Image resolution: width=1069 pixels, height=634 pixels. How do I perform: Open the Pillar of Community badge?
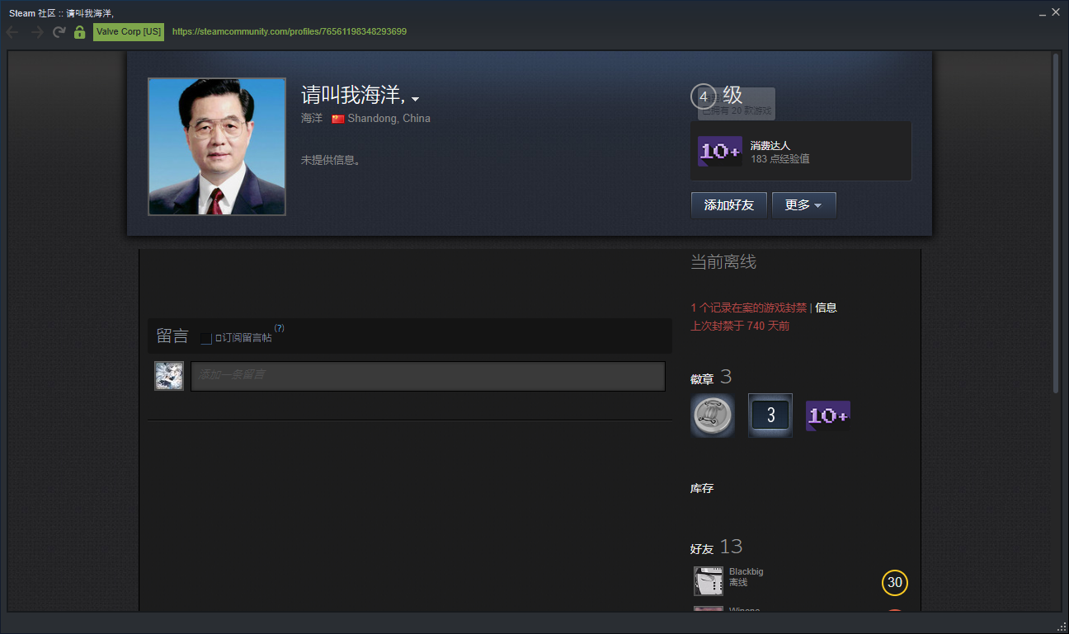click(712, 415)
